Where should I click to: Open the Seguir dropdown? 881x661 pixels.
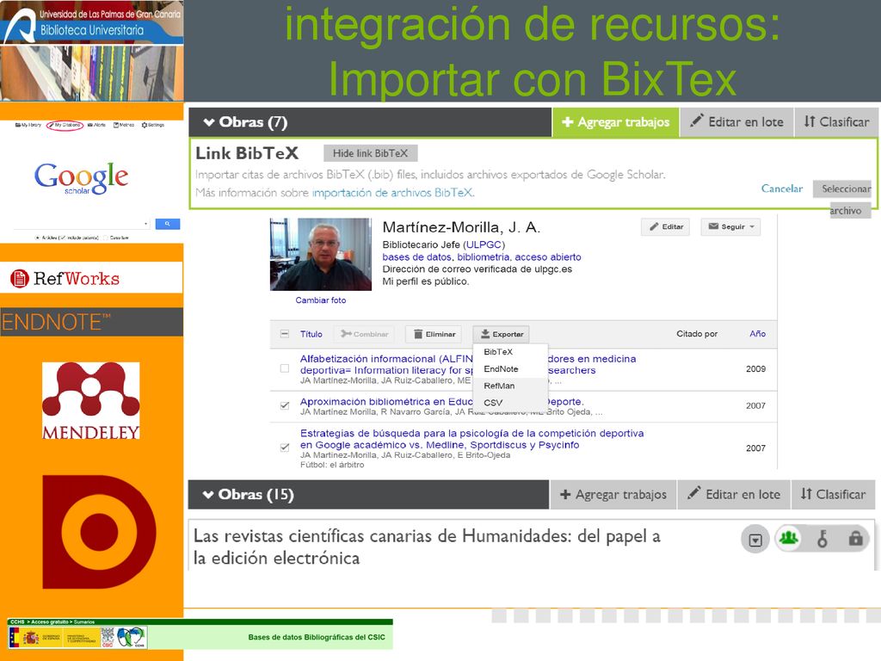click(731, 226)
